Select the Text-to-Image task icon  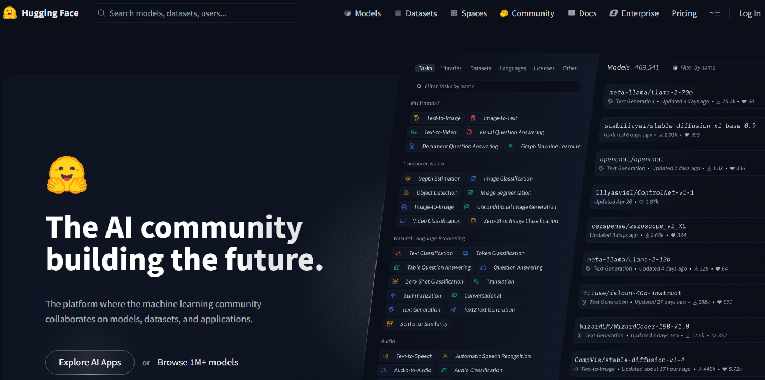pos(417,118)
